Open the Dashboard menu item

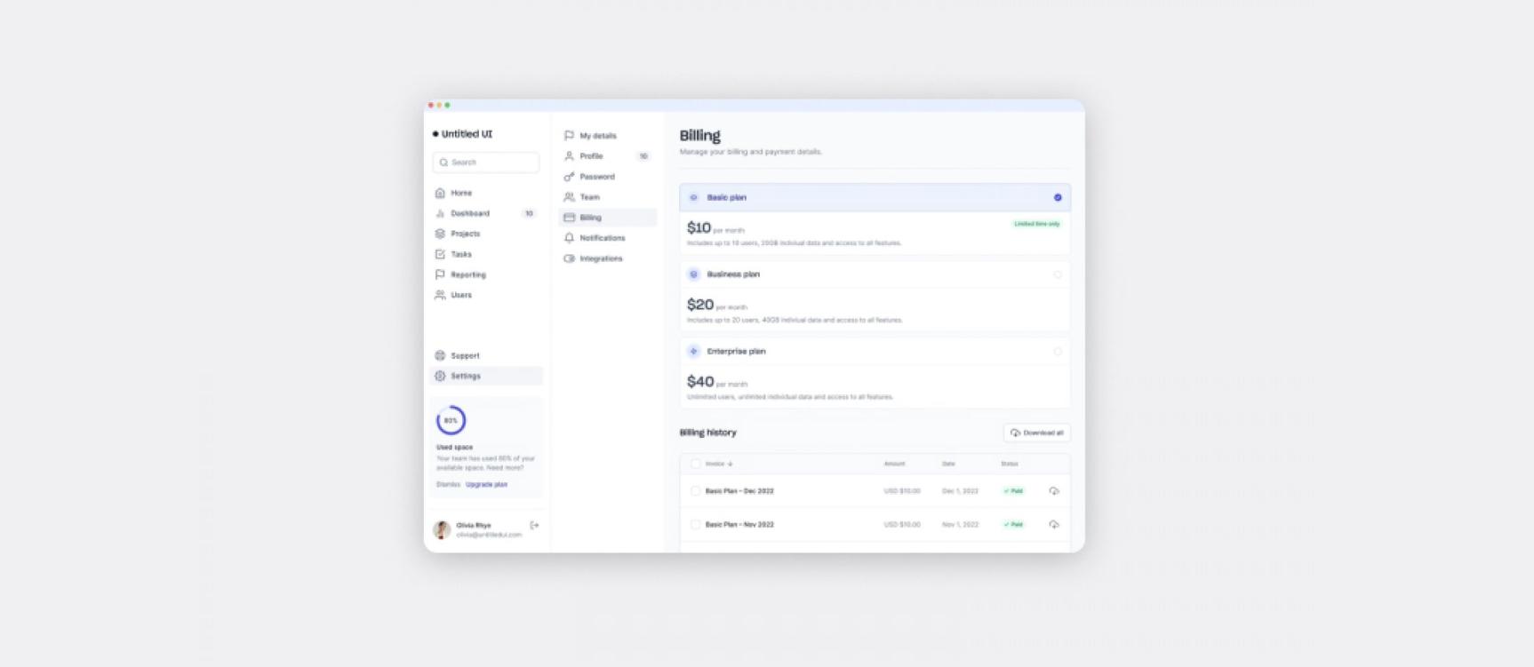point(469,213)
